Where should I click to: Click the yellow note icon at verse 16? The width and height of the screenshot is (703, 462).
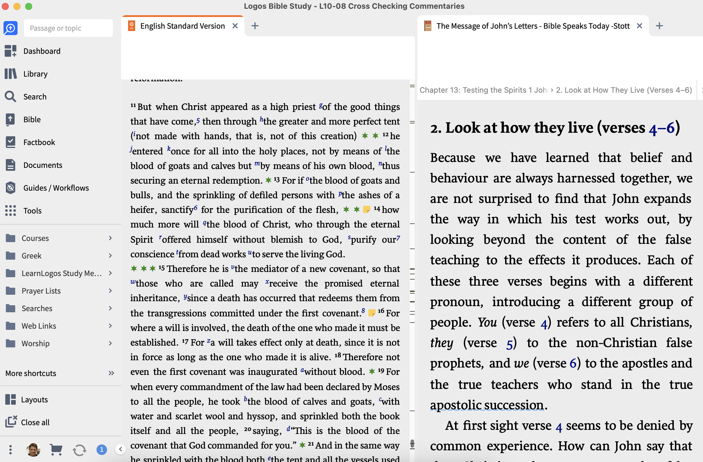pyautogui.click(x=372, y=313)
